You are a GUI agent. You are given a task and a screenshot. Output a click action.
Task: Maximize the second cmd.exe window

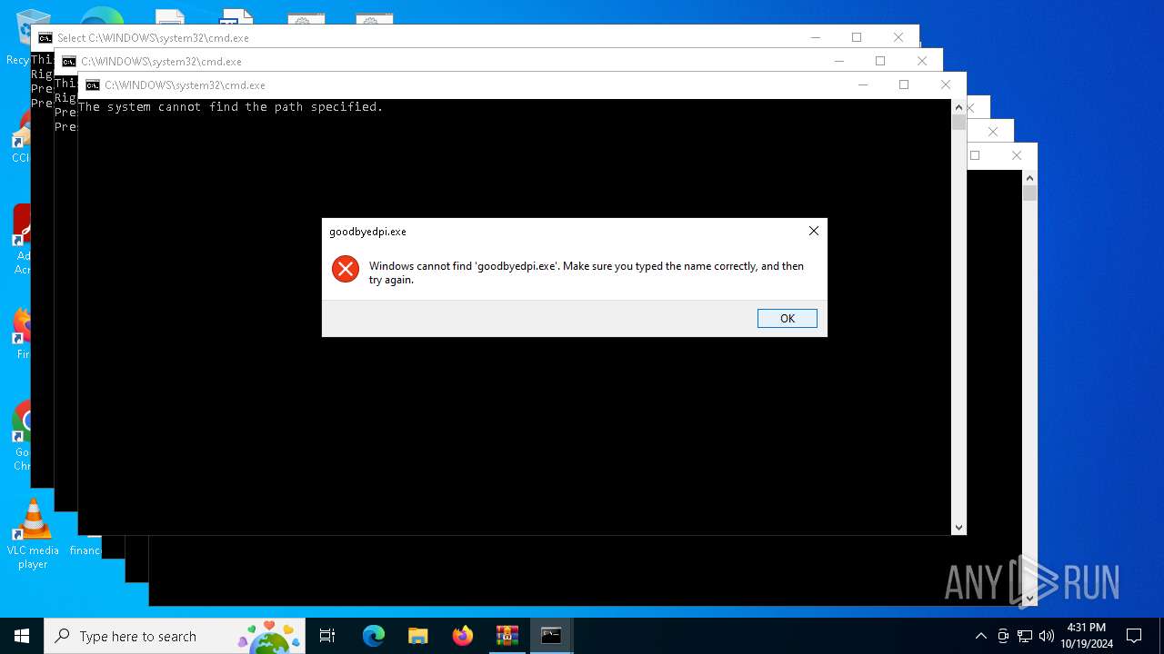[x=880, y=61]
